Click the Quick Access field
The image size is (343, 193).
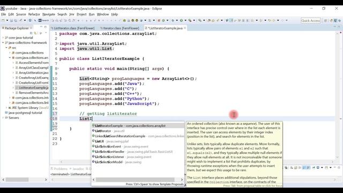[x=311, y=20]
